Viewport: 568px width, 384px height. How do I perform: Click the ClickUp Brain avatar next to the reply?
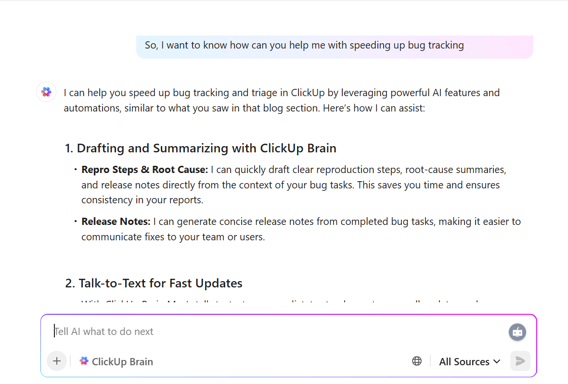(46, 92)
